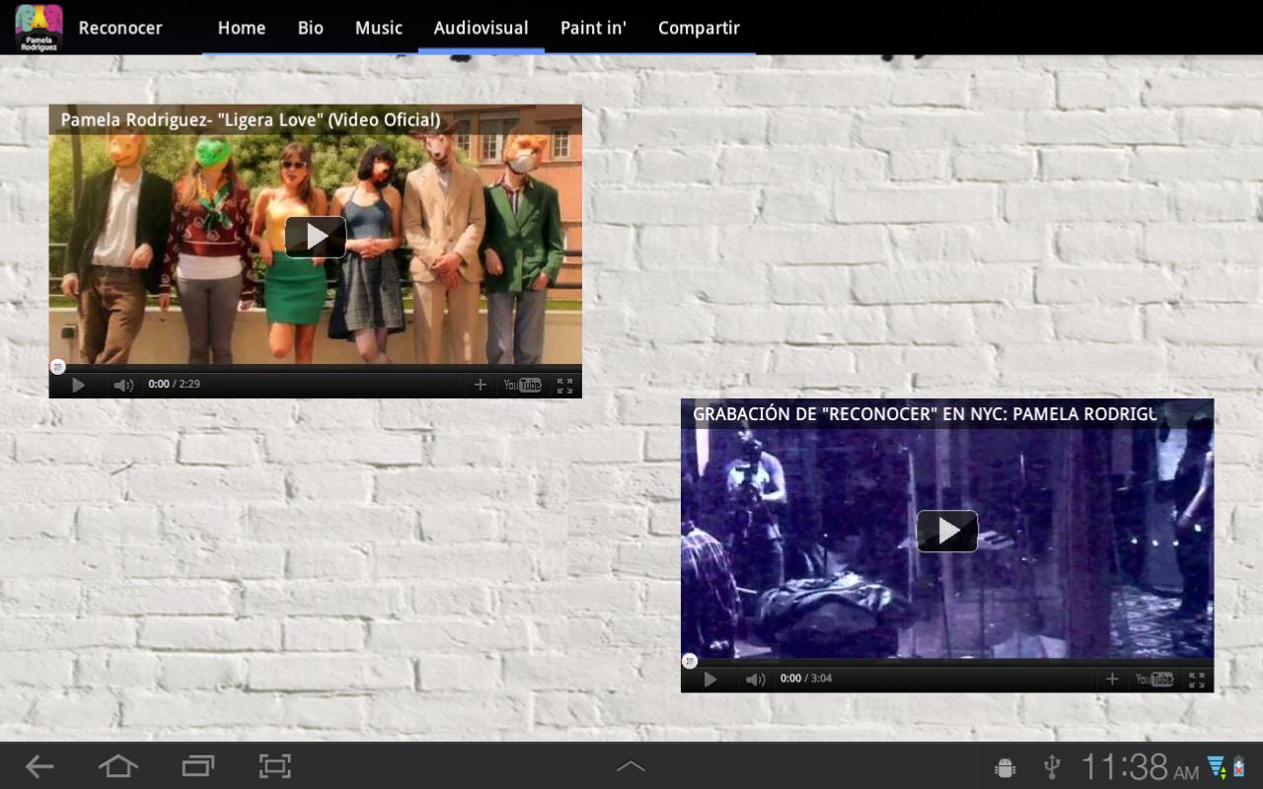1263x789 pixels.
Task: Open YouTube from the "Ligera Love" player
Action: coord(522,386)
